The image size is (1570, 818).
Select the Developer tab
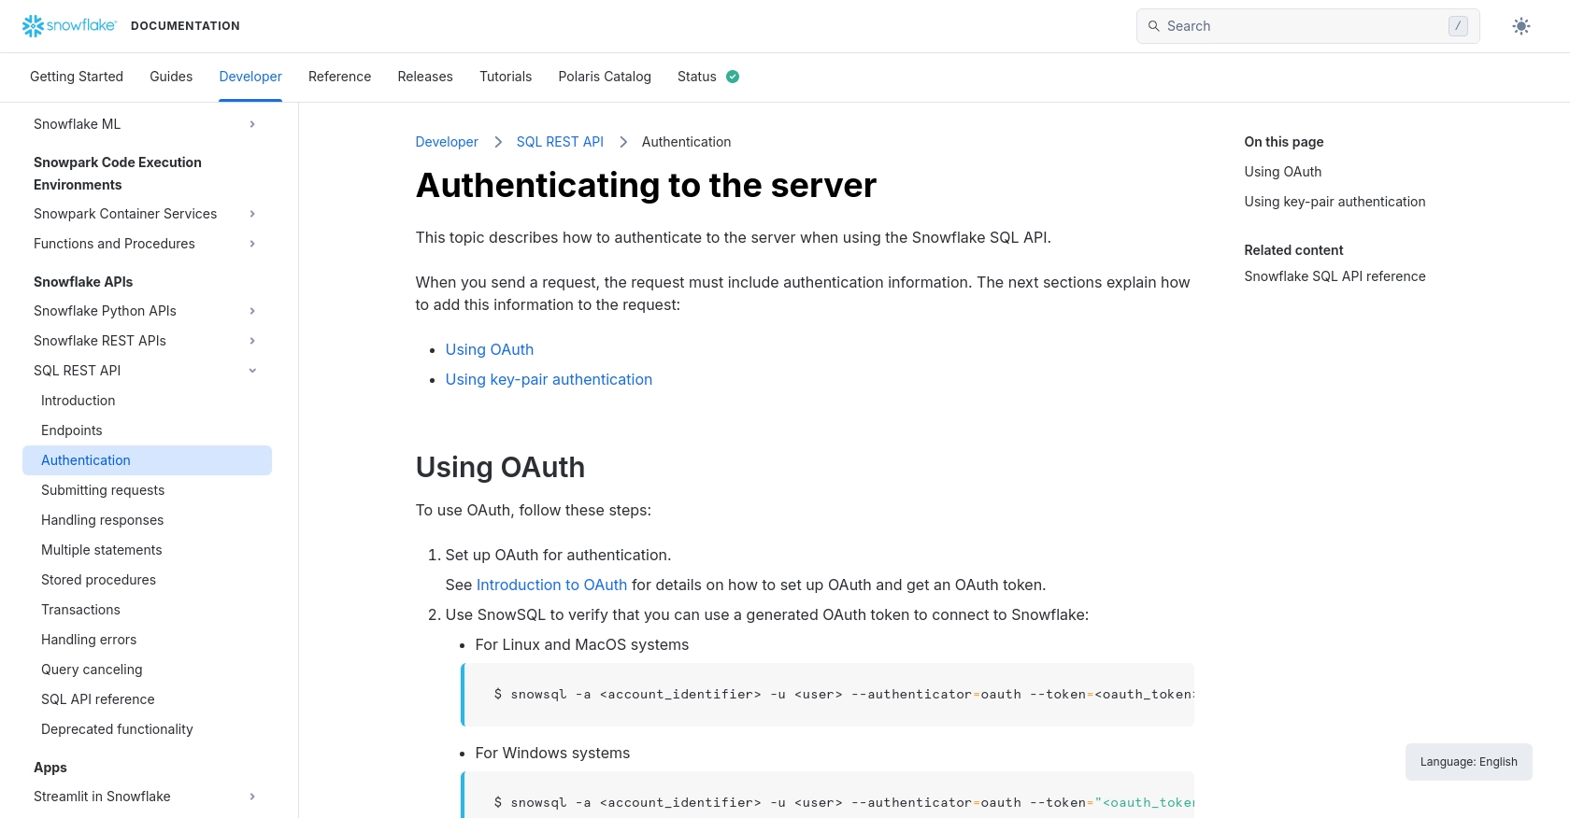point(250,77)
